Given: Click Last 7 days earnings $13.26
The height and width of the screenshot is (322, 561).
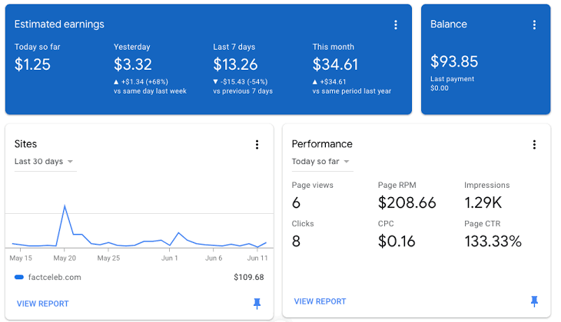Looking at the screenshot, I should click(235, 64).
